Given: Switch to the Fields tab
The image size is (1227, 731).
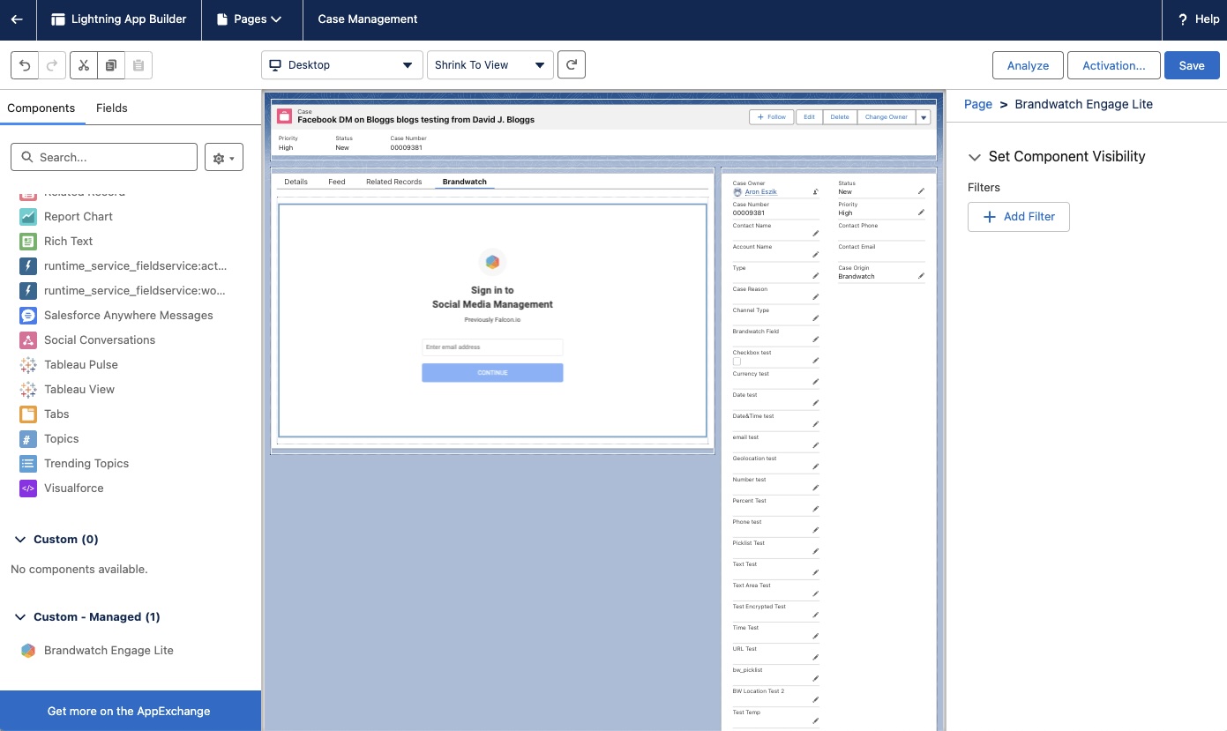Looking at the screenshot, I should click(112, 108).
